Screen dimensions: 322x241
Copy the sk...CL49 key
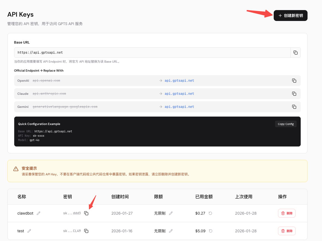tap(86, 231)
